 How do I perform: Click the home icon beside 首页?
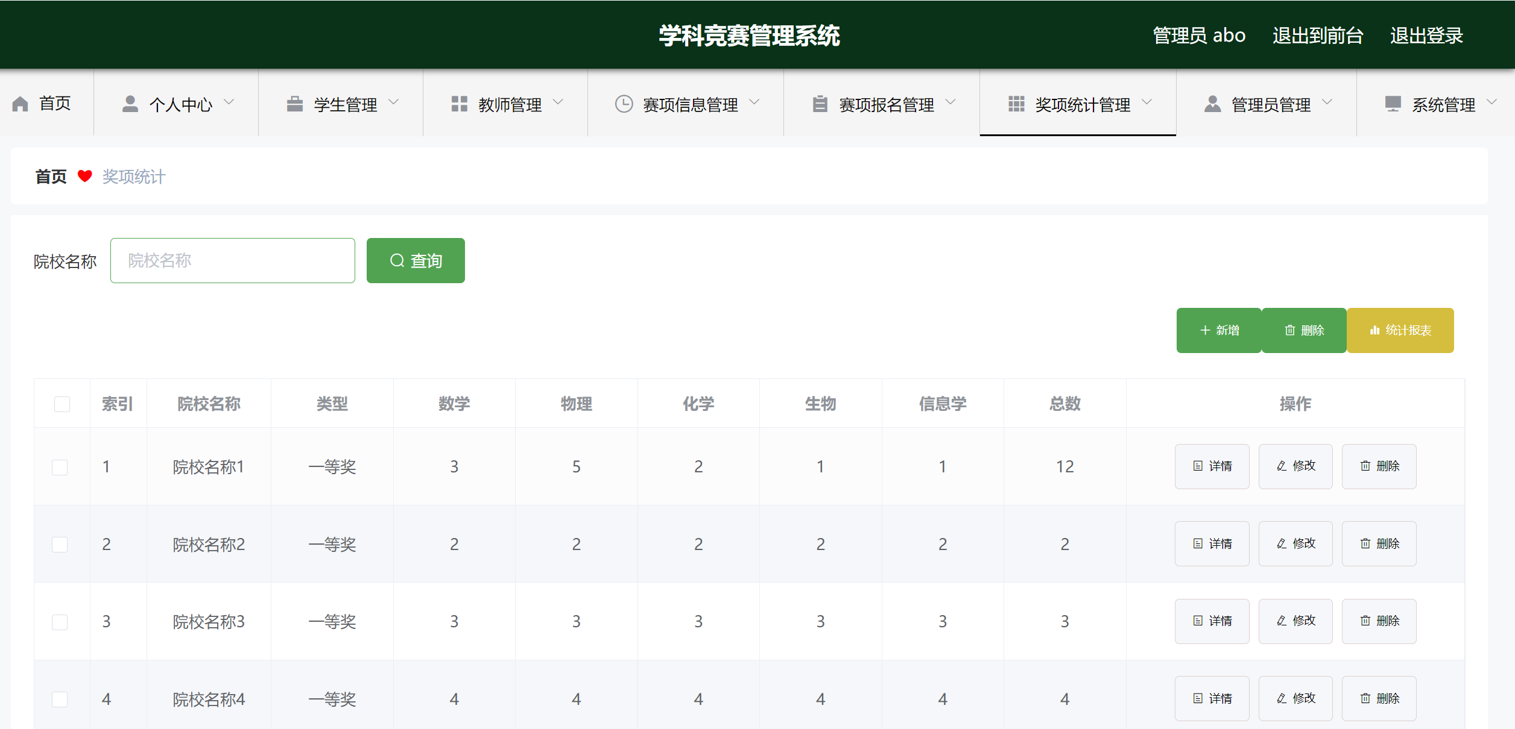pyautogui.click(x=21, y=103)
